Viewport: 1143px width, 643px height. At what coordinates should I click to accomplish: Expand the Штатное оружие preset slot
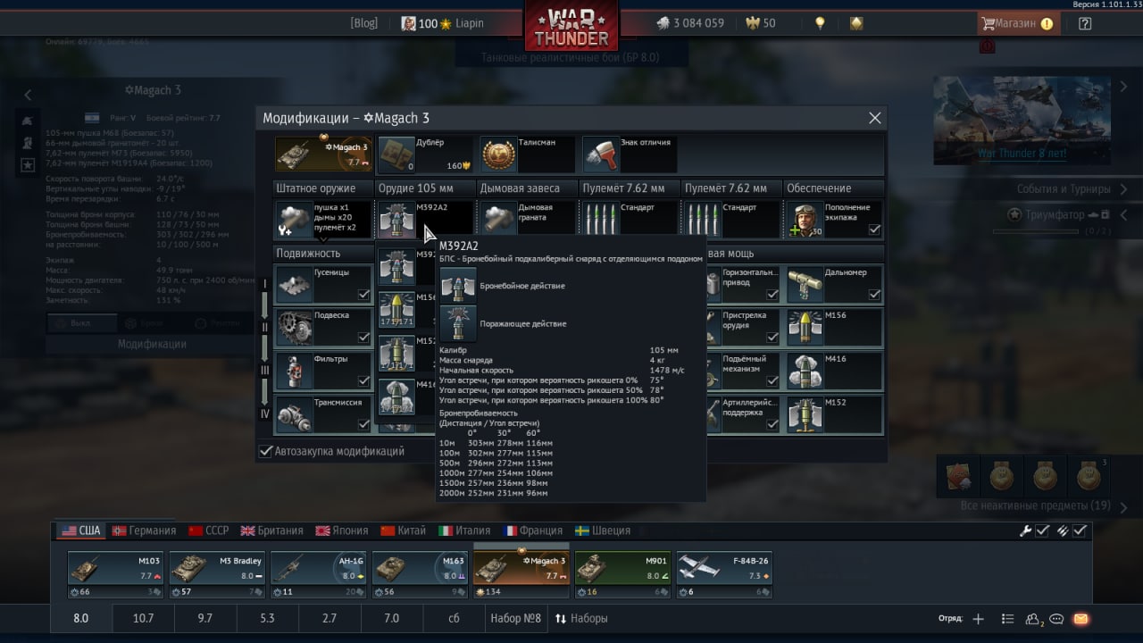[322, 220]
